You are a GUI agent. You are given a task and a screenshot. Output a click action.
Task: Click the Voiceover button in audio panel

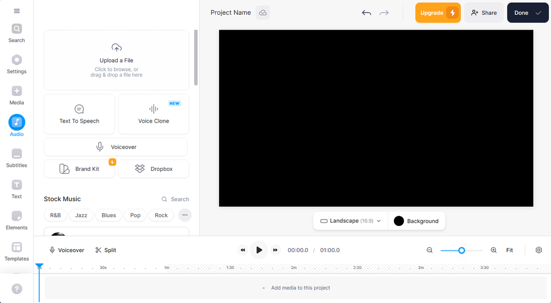[x=116, y=147]
